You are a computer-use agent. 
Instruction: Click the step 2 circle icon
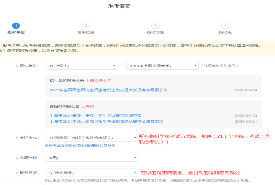86,26
